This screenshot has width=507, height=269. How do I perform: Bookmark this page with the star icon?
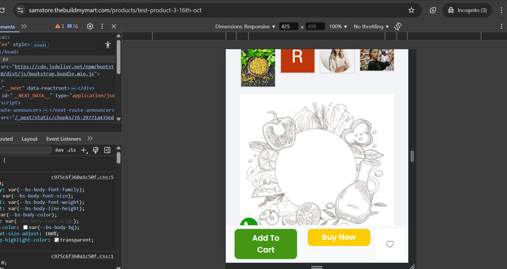click(x=411, y=10)
